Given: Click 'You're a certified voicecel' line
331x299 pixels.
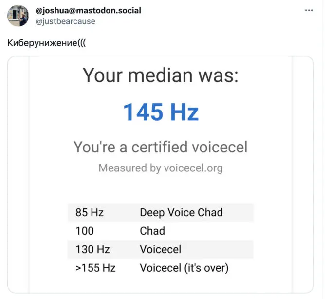Looking at the screenshot, I should (x=161, y=147).
